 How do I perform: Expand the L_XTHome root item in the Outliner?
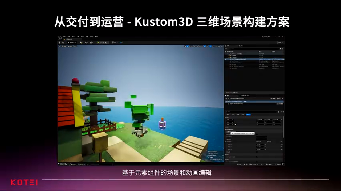click(228, 54)
